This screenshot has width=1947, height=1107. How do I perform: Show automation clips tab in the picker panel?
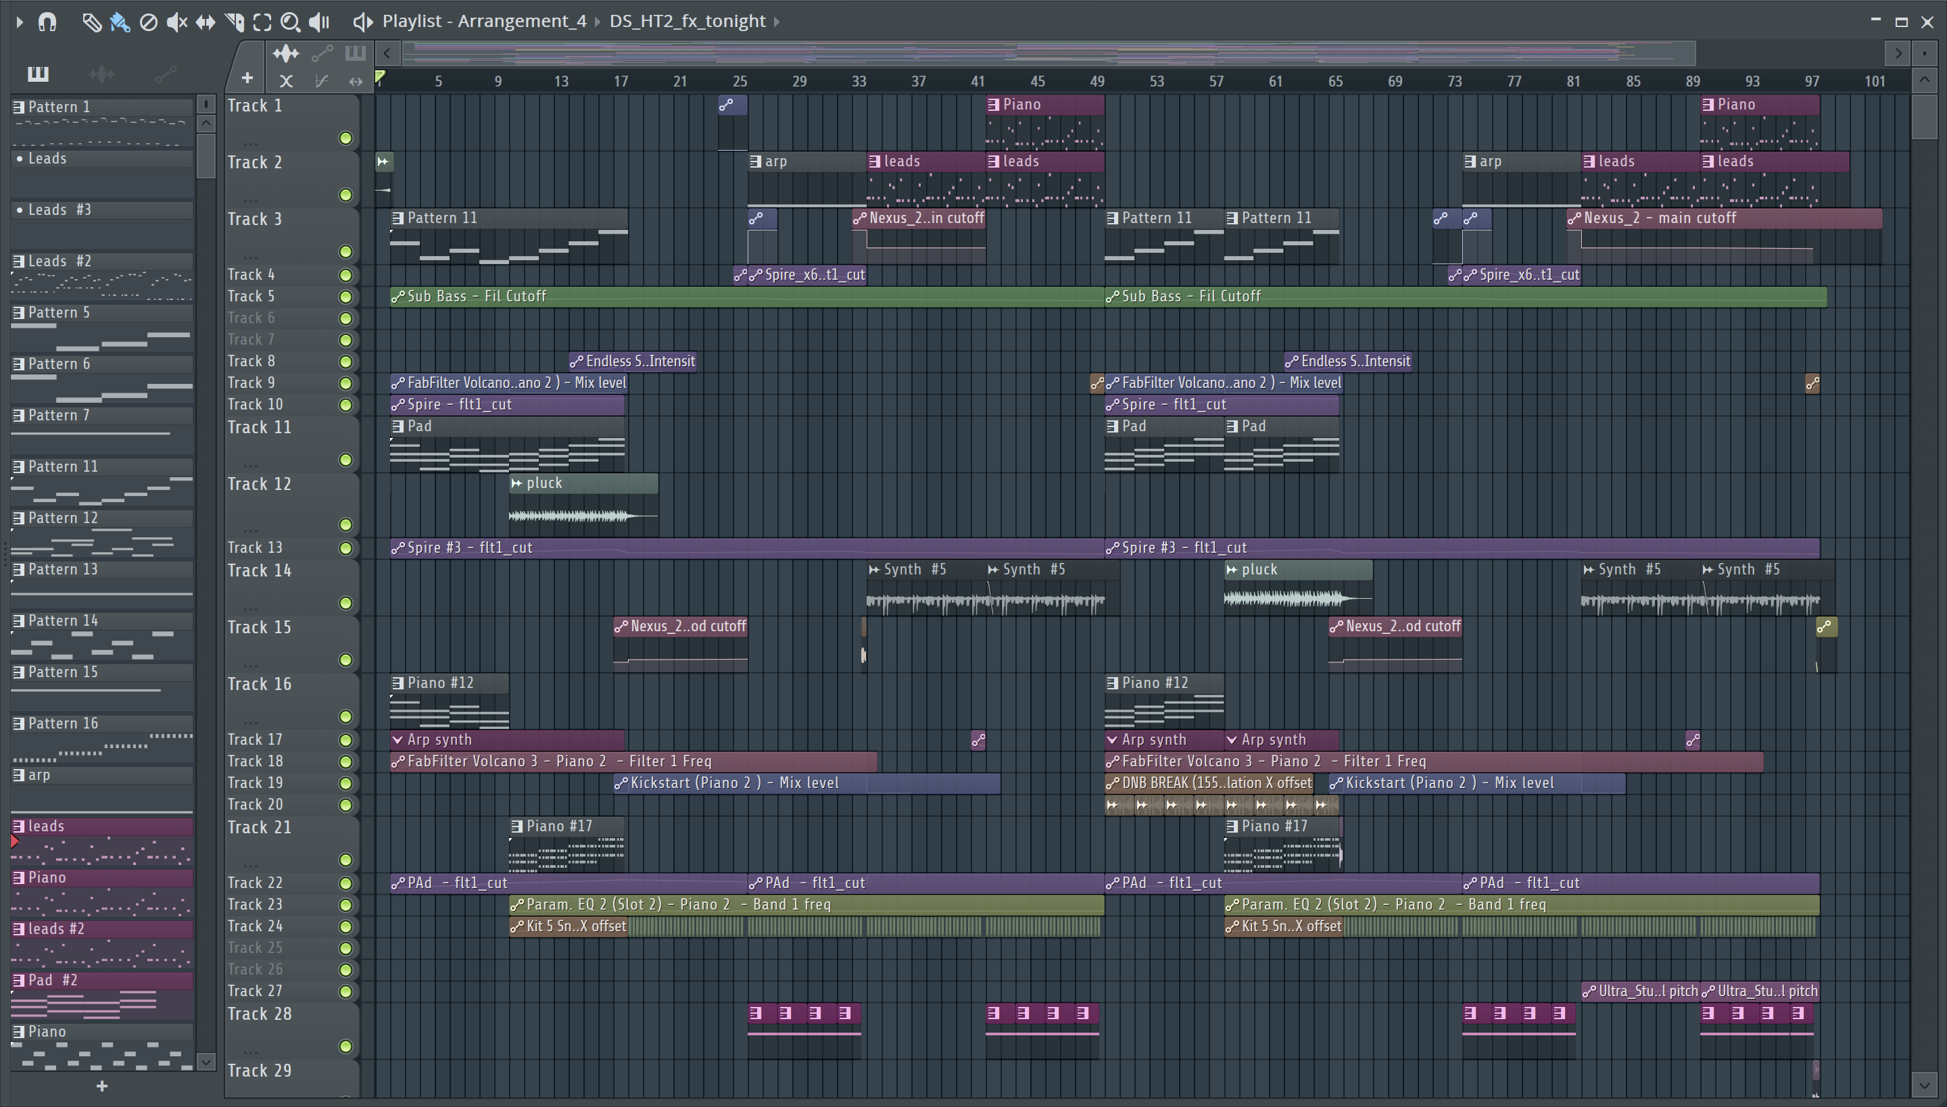(x=165, y=74)
